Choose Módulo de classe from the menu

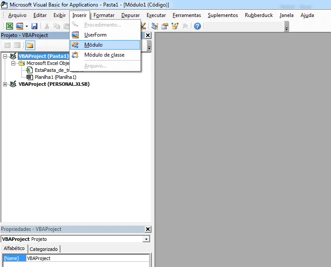tap(105, 55)
